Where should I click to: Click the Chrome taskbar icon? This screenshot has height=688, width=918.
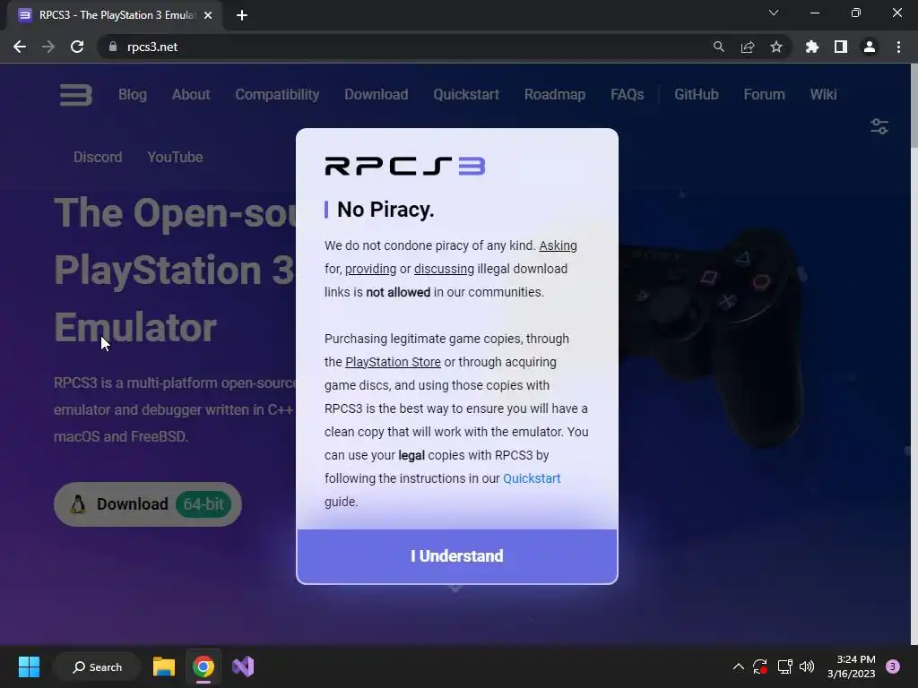click(x=204, y=666)
